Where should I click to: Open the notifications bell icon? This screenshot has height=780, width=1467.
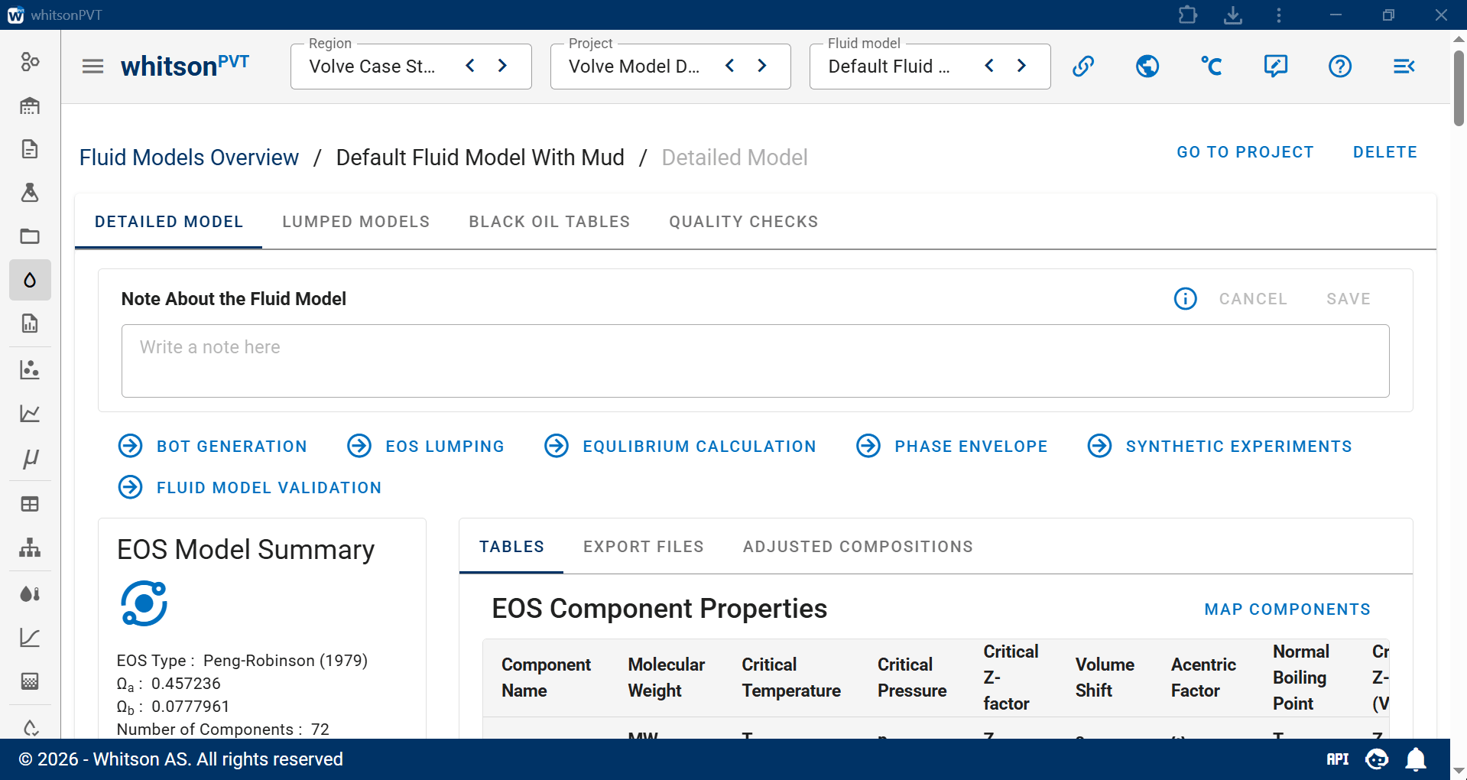[x=1417, y=759]
